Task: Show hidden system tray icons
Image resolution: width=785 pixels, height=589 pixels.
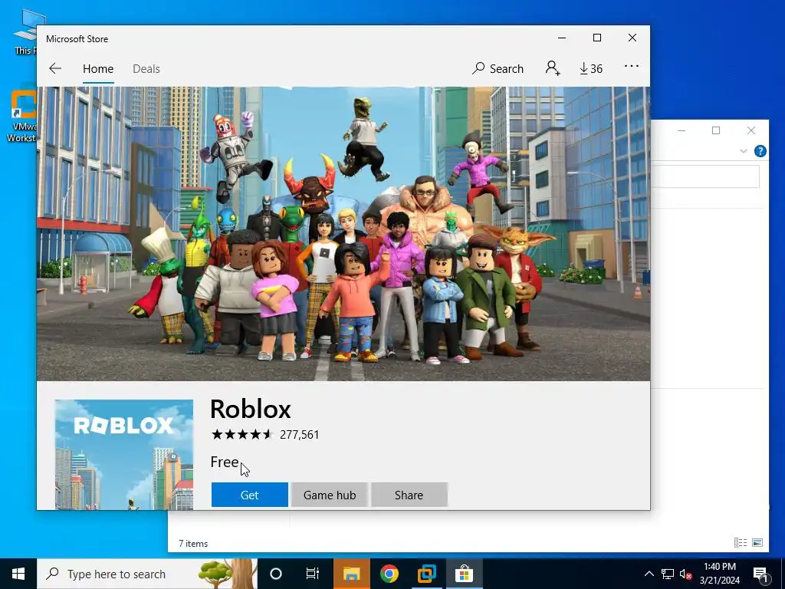Action: click(x=649, y=574)
